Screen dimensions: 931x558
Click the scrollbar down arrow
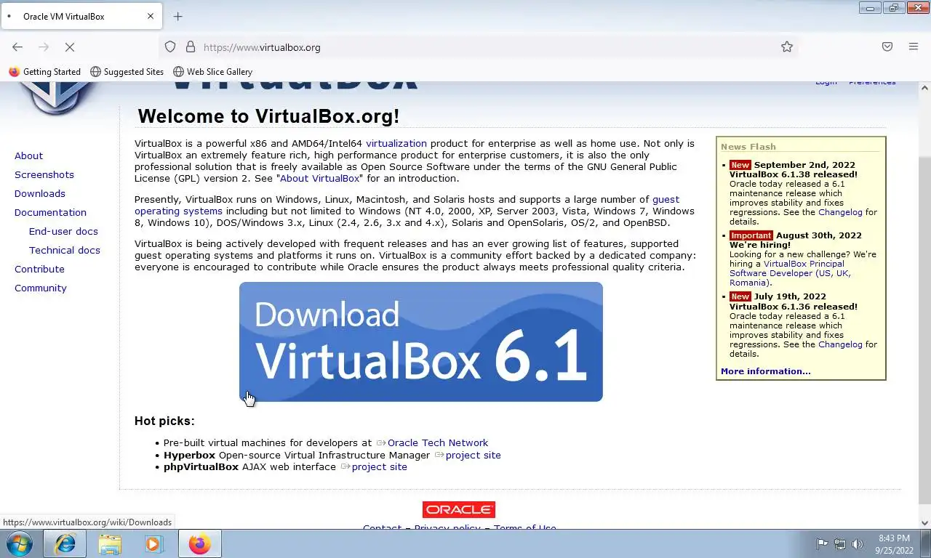[924, 522]
